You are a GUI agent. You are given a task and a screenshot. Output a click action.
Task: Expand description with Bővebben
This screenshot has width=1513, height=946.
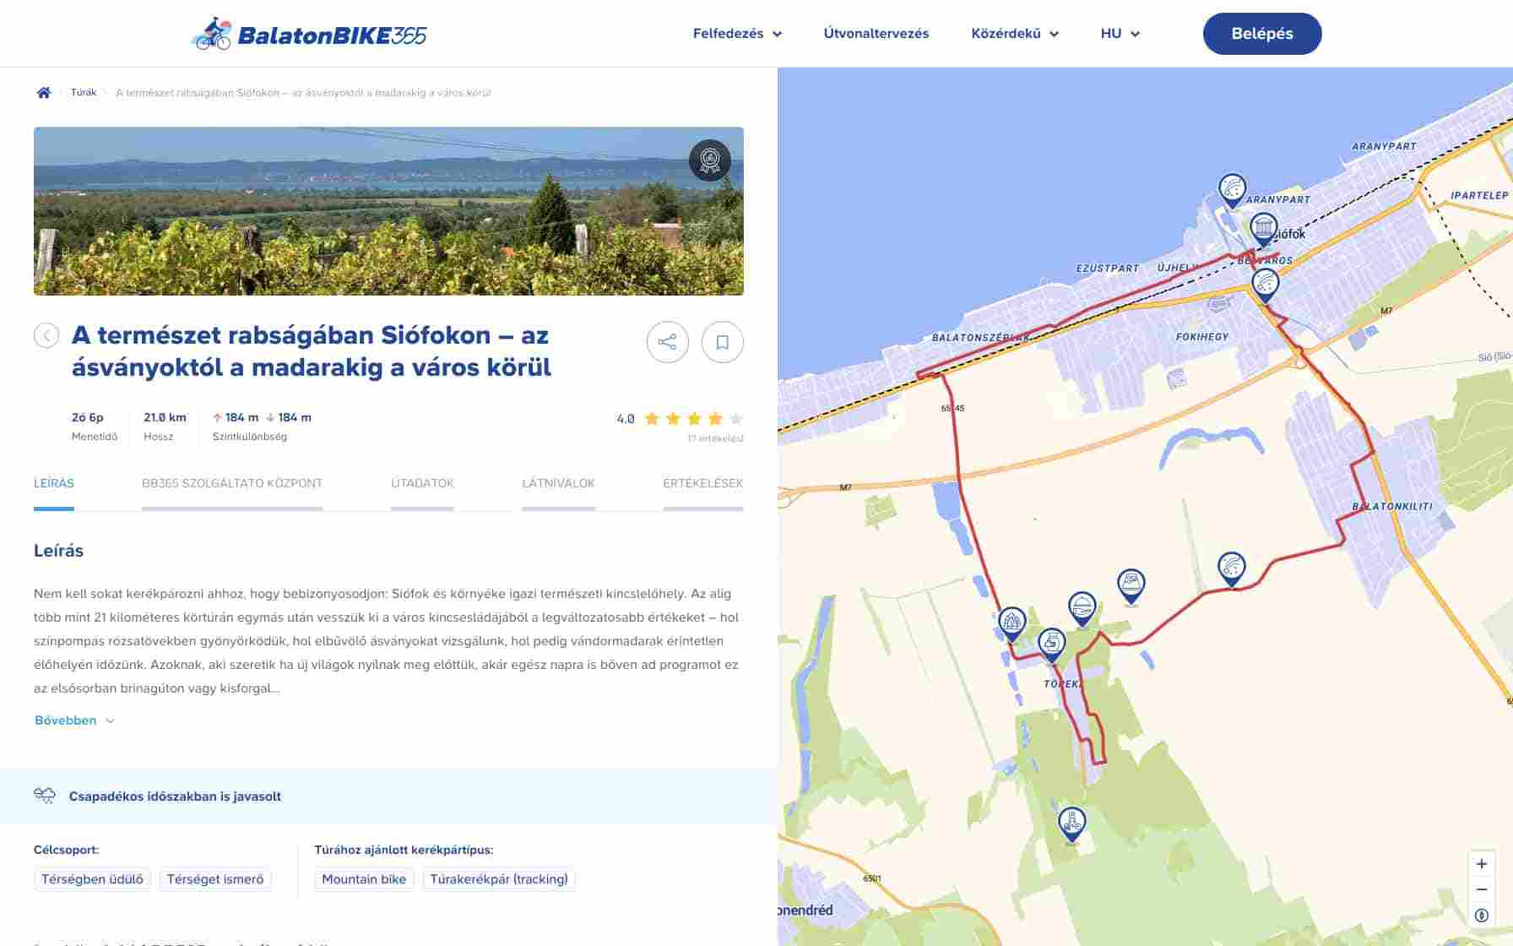pyautogui.click(x=74, y=720)
